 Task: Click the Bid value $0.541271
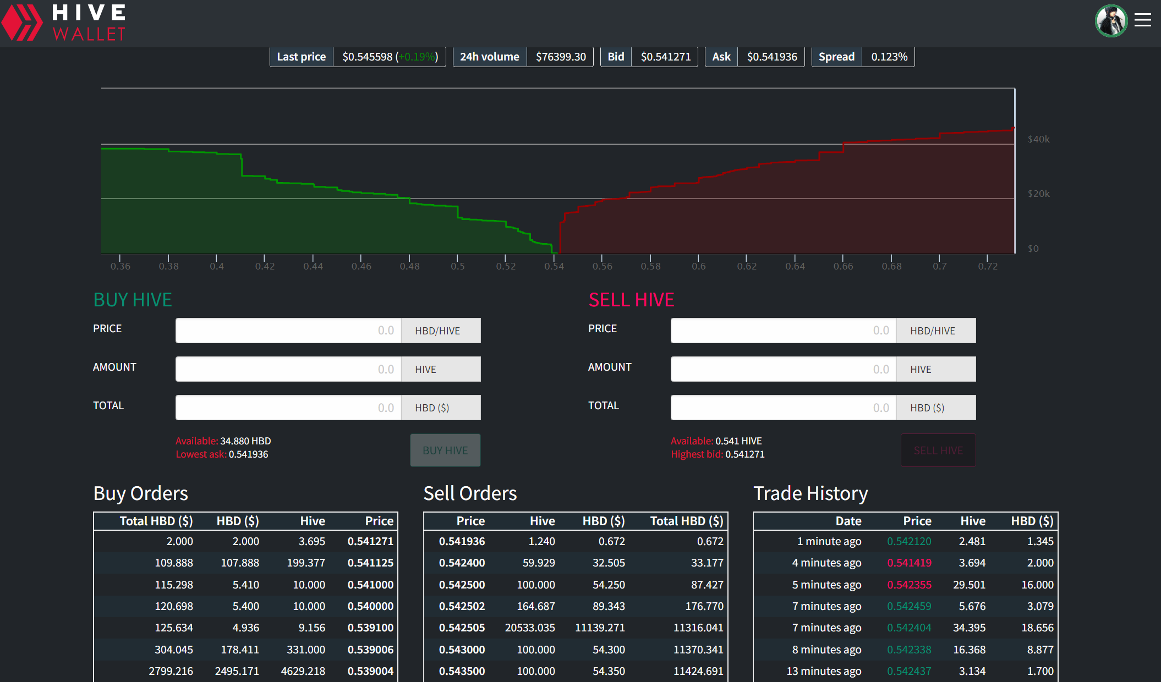666,57
